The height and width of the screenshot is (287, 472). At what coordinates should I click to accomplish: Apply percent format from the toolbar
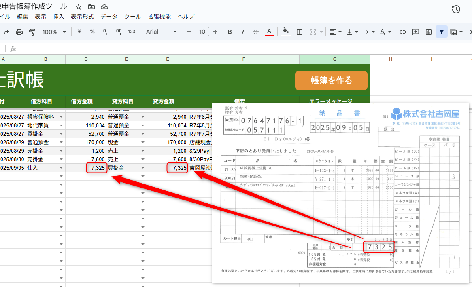[92, 32]
